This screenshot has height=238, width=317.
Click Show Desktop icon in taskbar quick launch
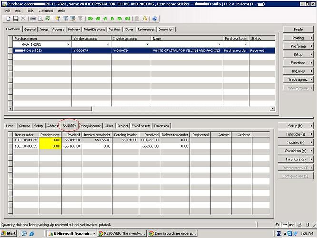point(24,234)
